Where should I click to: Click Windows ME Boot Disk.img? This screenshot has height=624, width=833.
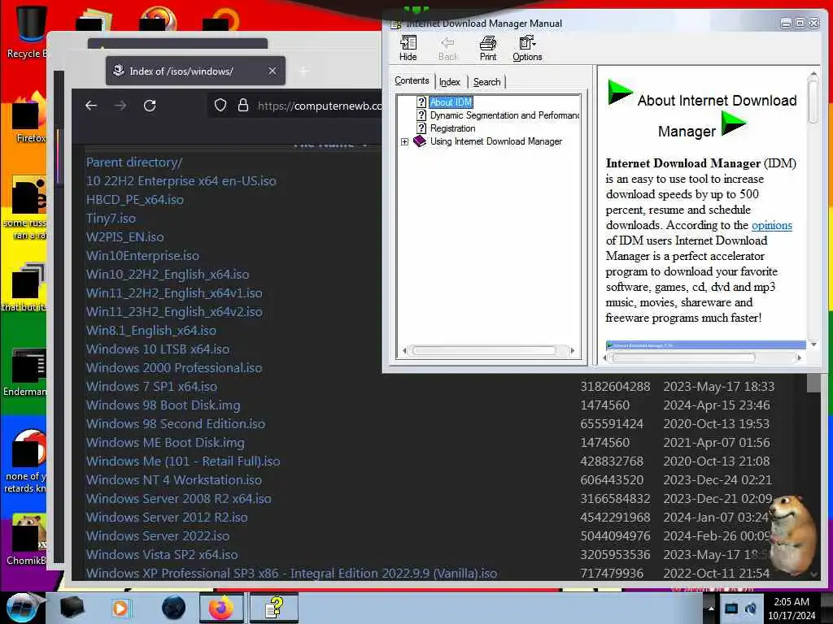pyautogui.click(x=165, y=443)
